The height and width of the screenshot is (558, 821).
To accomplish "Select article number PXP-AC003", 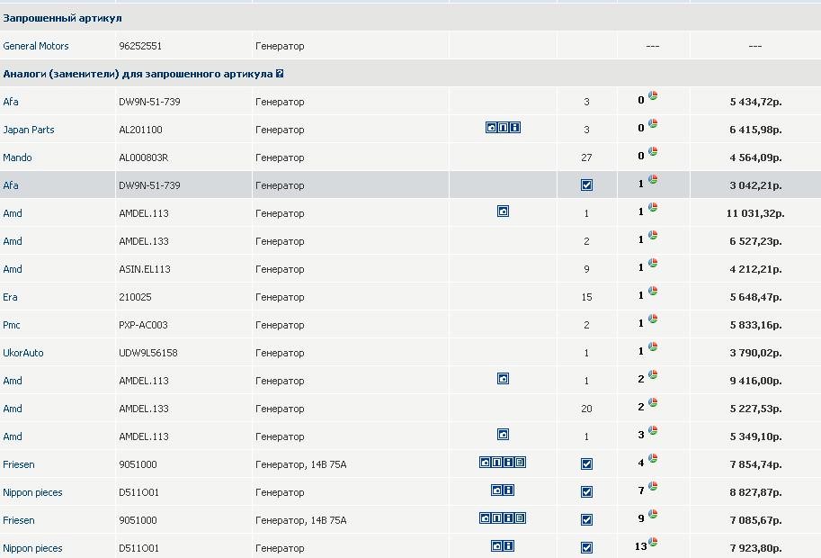I will [x=144, y=325].
